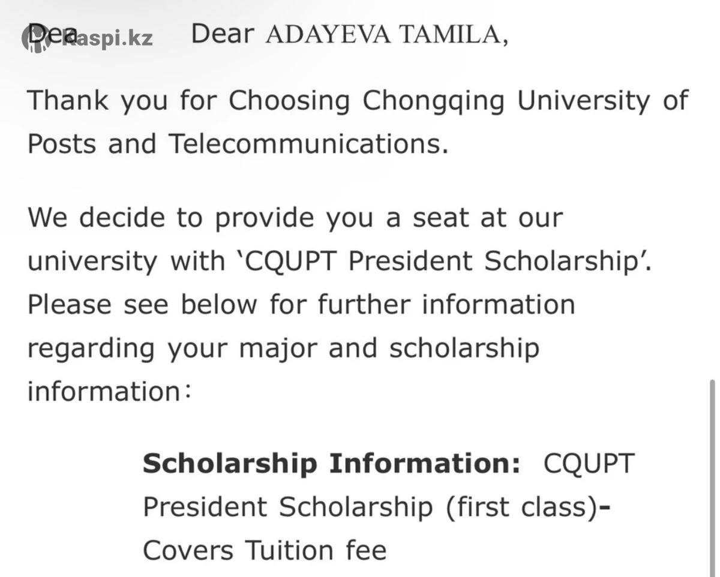Screen dimensions: 720x577
Task: Click the word "Dear" in the greeting
Action: pyautogui.click(x=222, y=35)
